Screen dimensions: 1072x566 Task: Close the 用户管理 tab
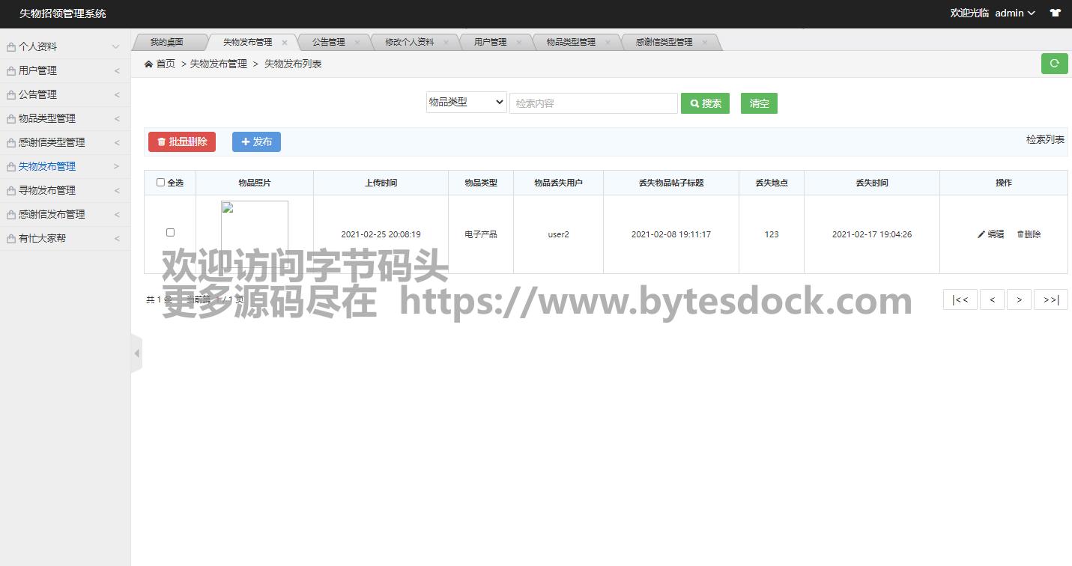518,43
